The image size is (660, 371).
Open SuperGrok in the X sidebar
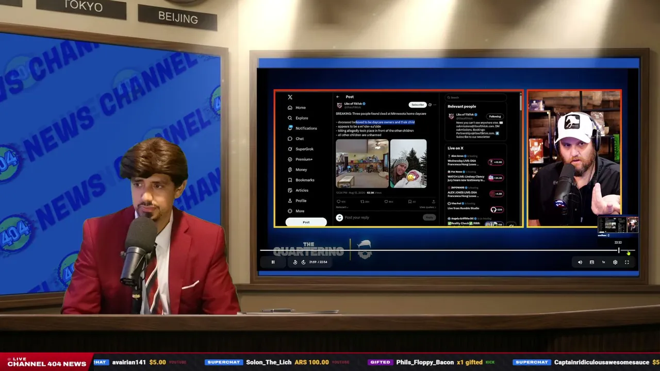pos(301,149)
